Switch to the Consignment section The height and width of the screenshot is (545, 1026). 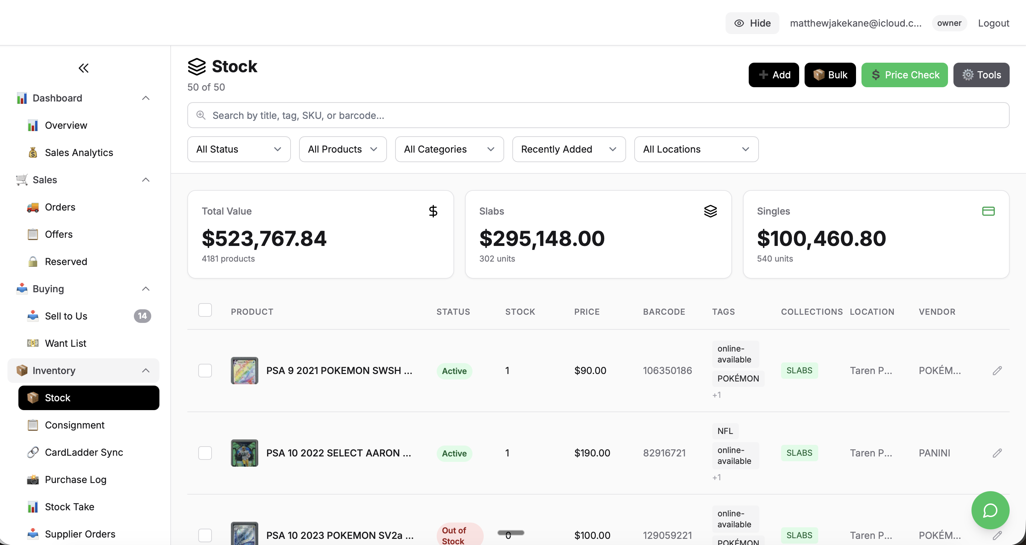(74, 425)
